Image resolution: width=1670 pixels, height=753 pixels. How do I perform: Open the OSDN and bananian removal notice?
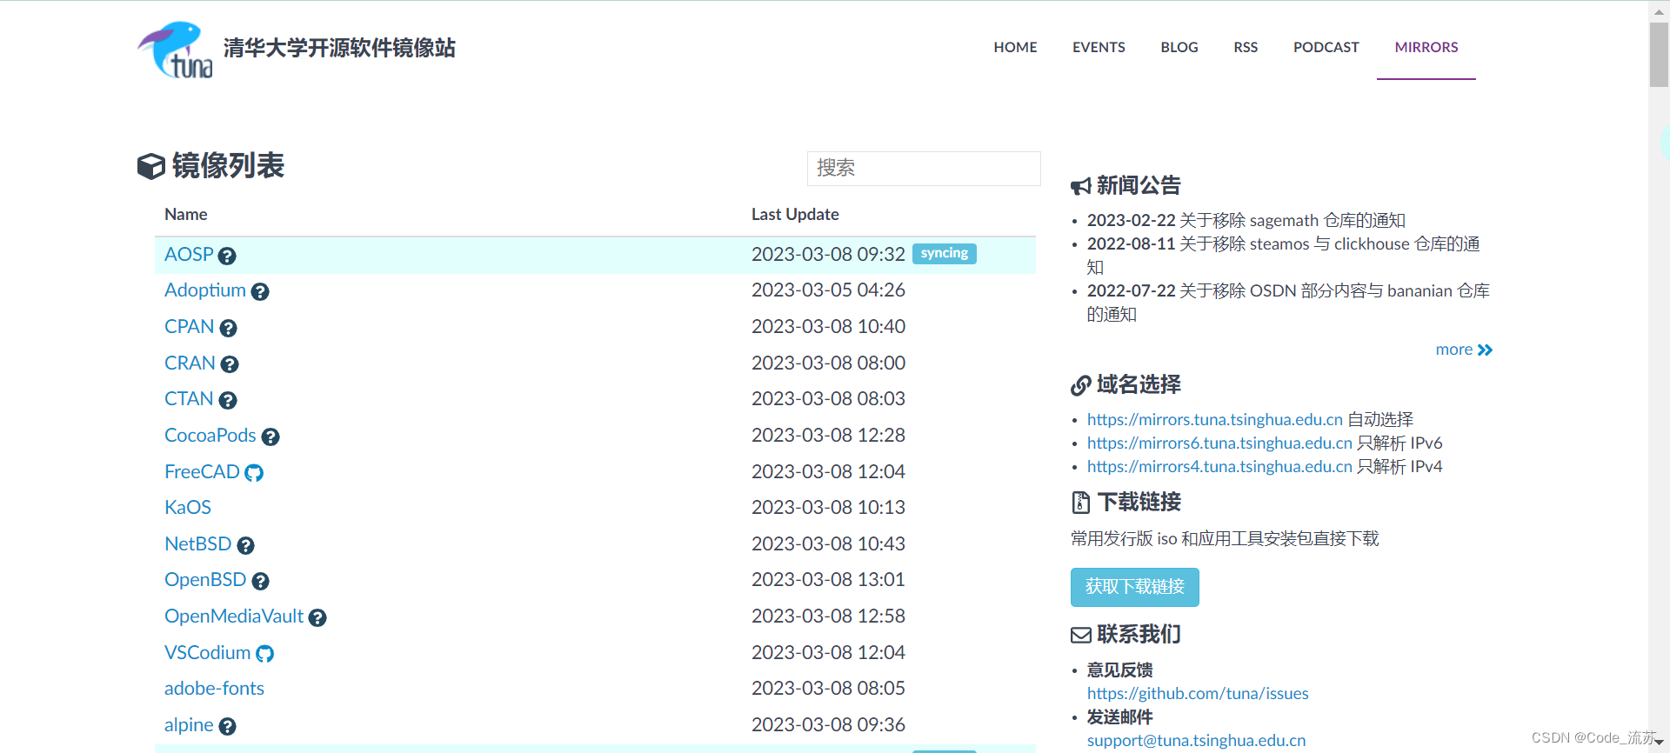click(1288, 302)
